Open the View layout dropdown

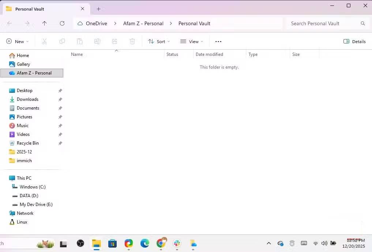[192, 41]
